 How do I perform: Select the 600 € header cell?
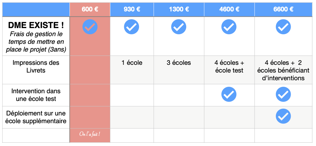[x=90, y=10]
